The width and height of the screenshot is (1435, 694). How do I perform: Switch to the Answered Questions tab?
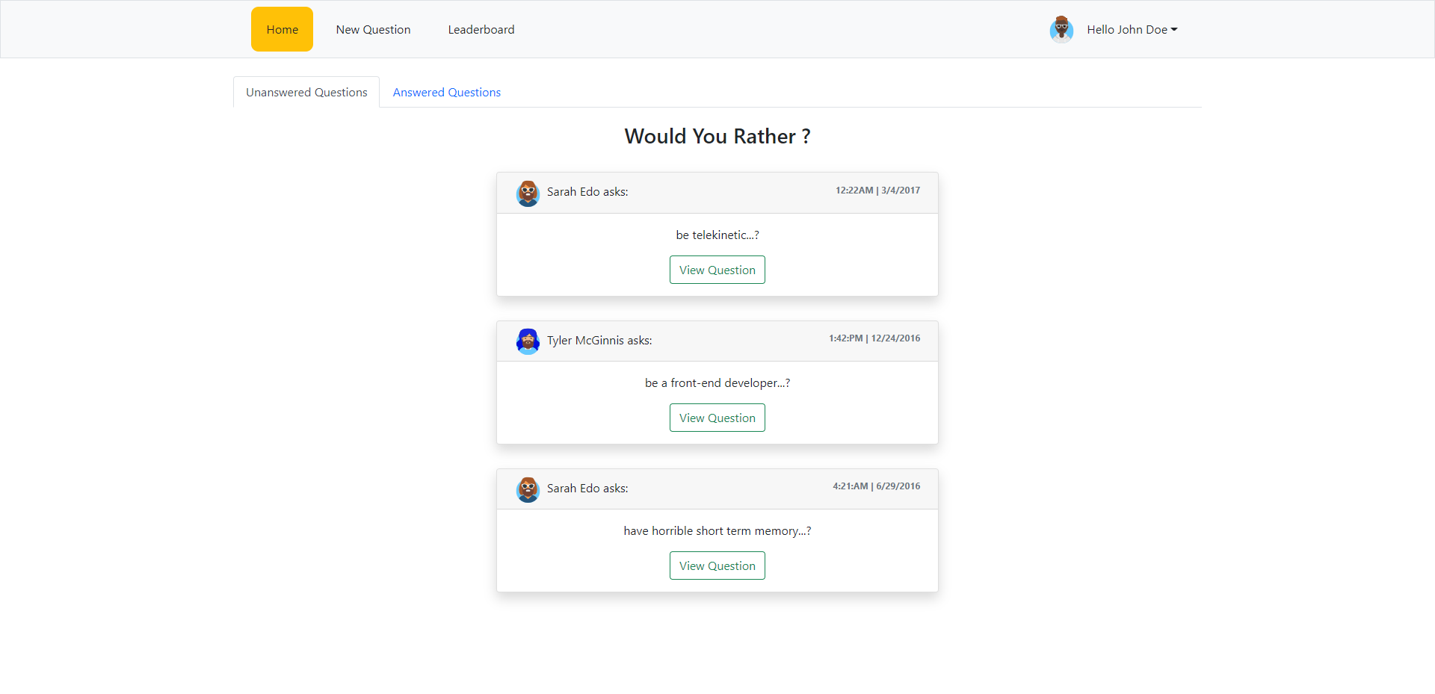point(447,92)
